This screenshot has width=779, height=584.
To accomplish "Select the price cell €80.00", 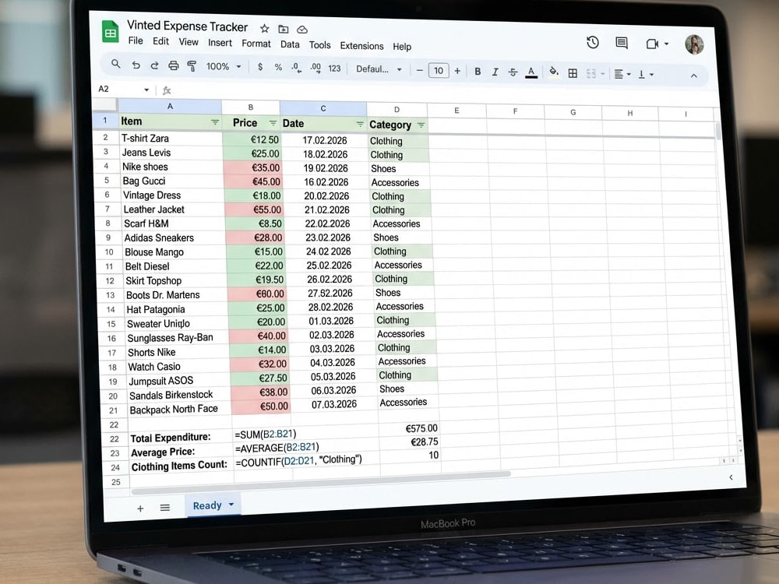I will 256,294.
